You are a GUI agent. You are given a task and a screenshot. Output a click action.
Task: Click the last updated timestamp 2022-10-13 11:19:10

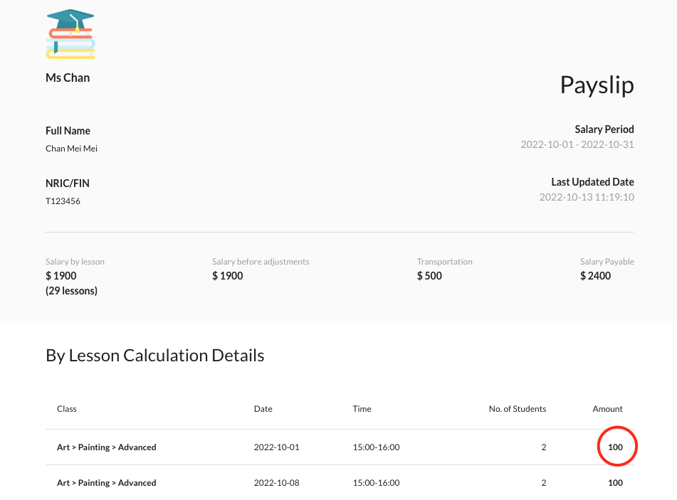point(587,197)
